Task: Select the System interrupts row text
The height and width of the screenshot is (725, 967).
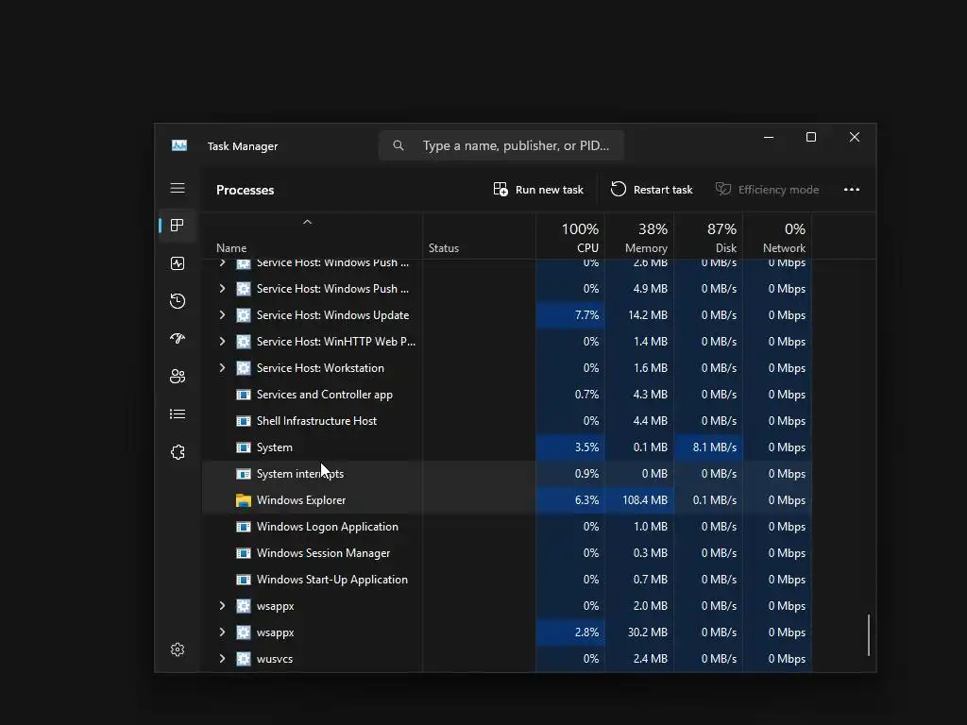Action: tap(300, 474)
